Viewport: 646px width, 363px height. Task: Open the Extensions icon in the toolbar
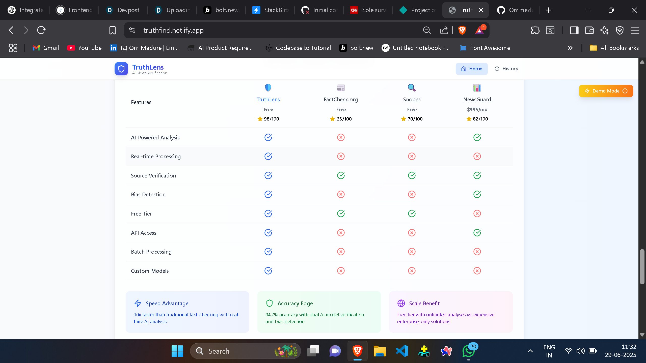[535, 30]
